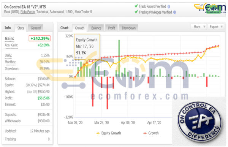
Task: Click the On Control EA Difference badge
Action: 199,122
